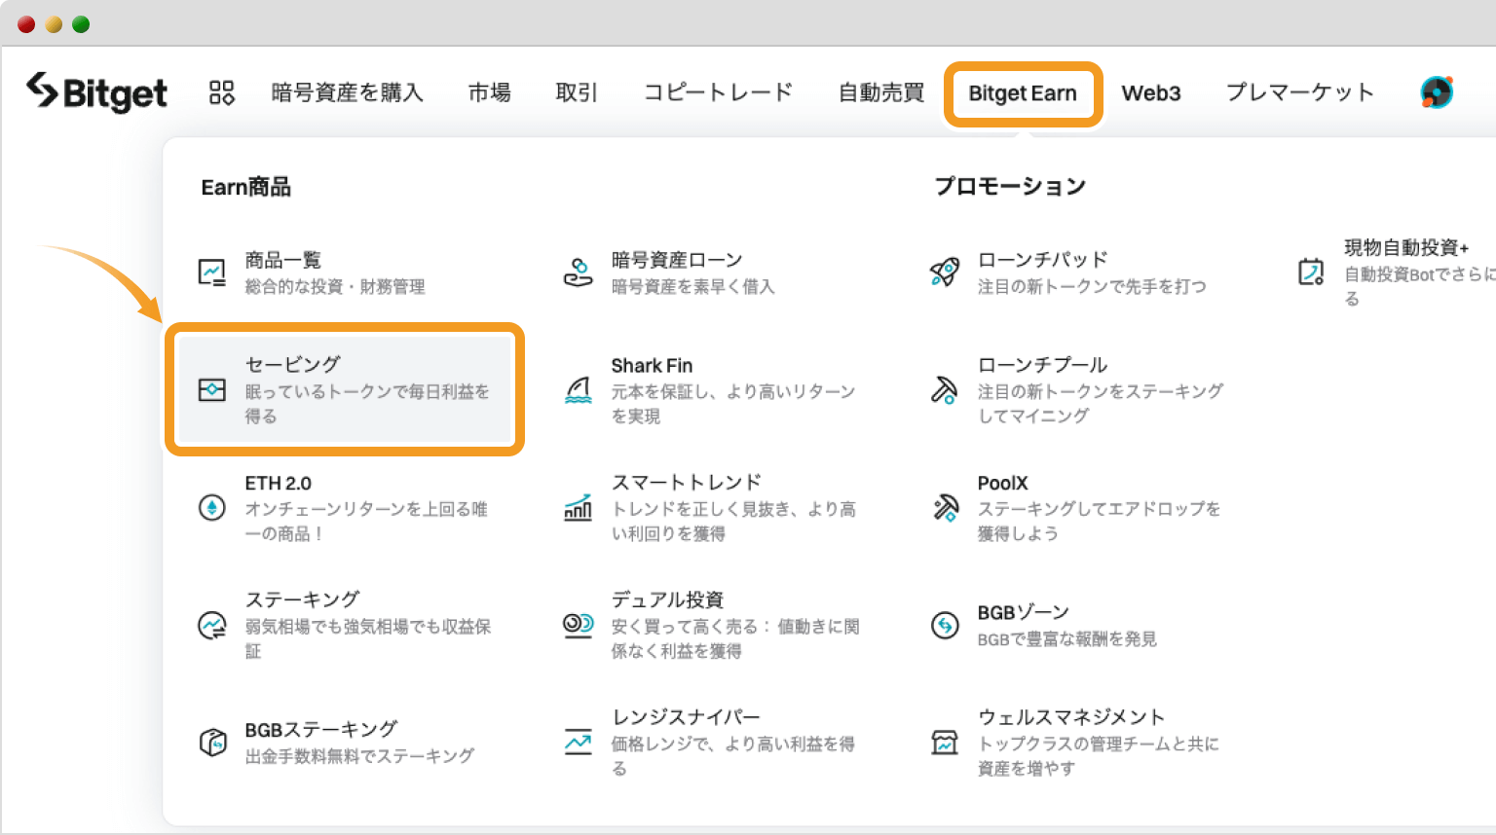The height and width of the screenshot is (835, 1496).
Task: Click the ウェルスマネジメント storefront icon
Action: [x=945, y=743]
